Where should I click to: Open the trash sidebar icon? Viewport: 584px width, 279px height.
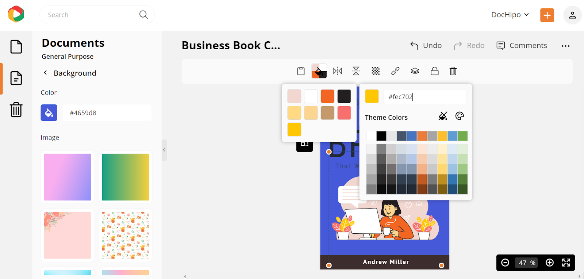pos(16,109)
